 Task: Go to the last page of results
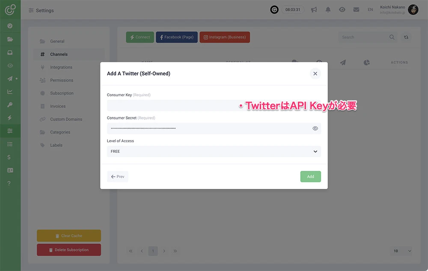(175, 251)
